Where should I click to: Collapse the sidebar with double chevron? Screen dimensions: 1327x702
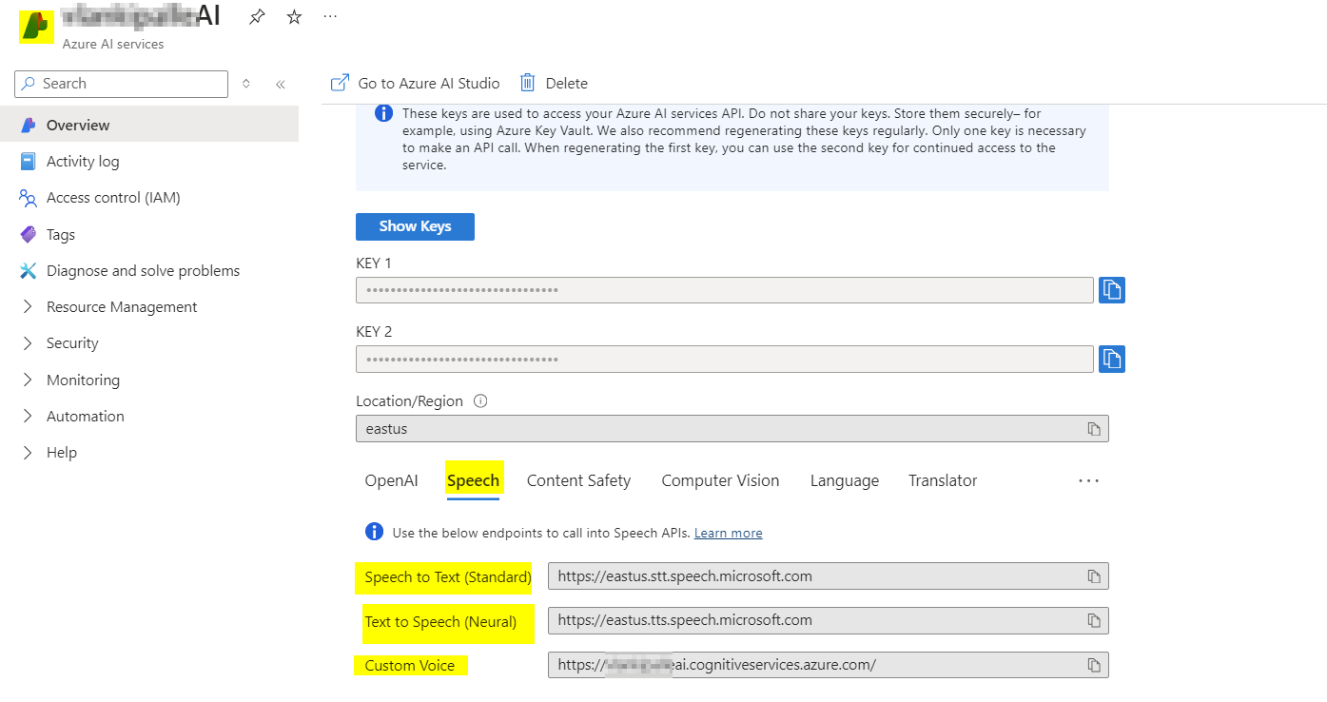pyautogui.click(x=281, y=84)
